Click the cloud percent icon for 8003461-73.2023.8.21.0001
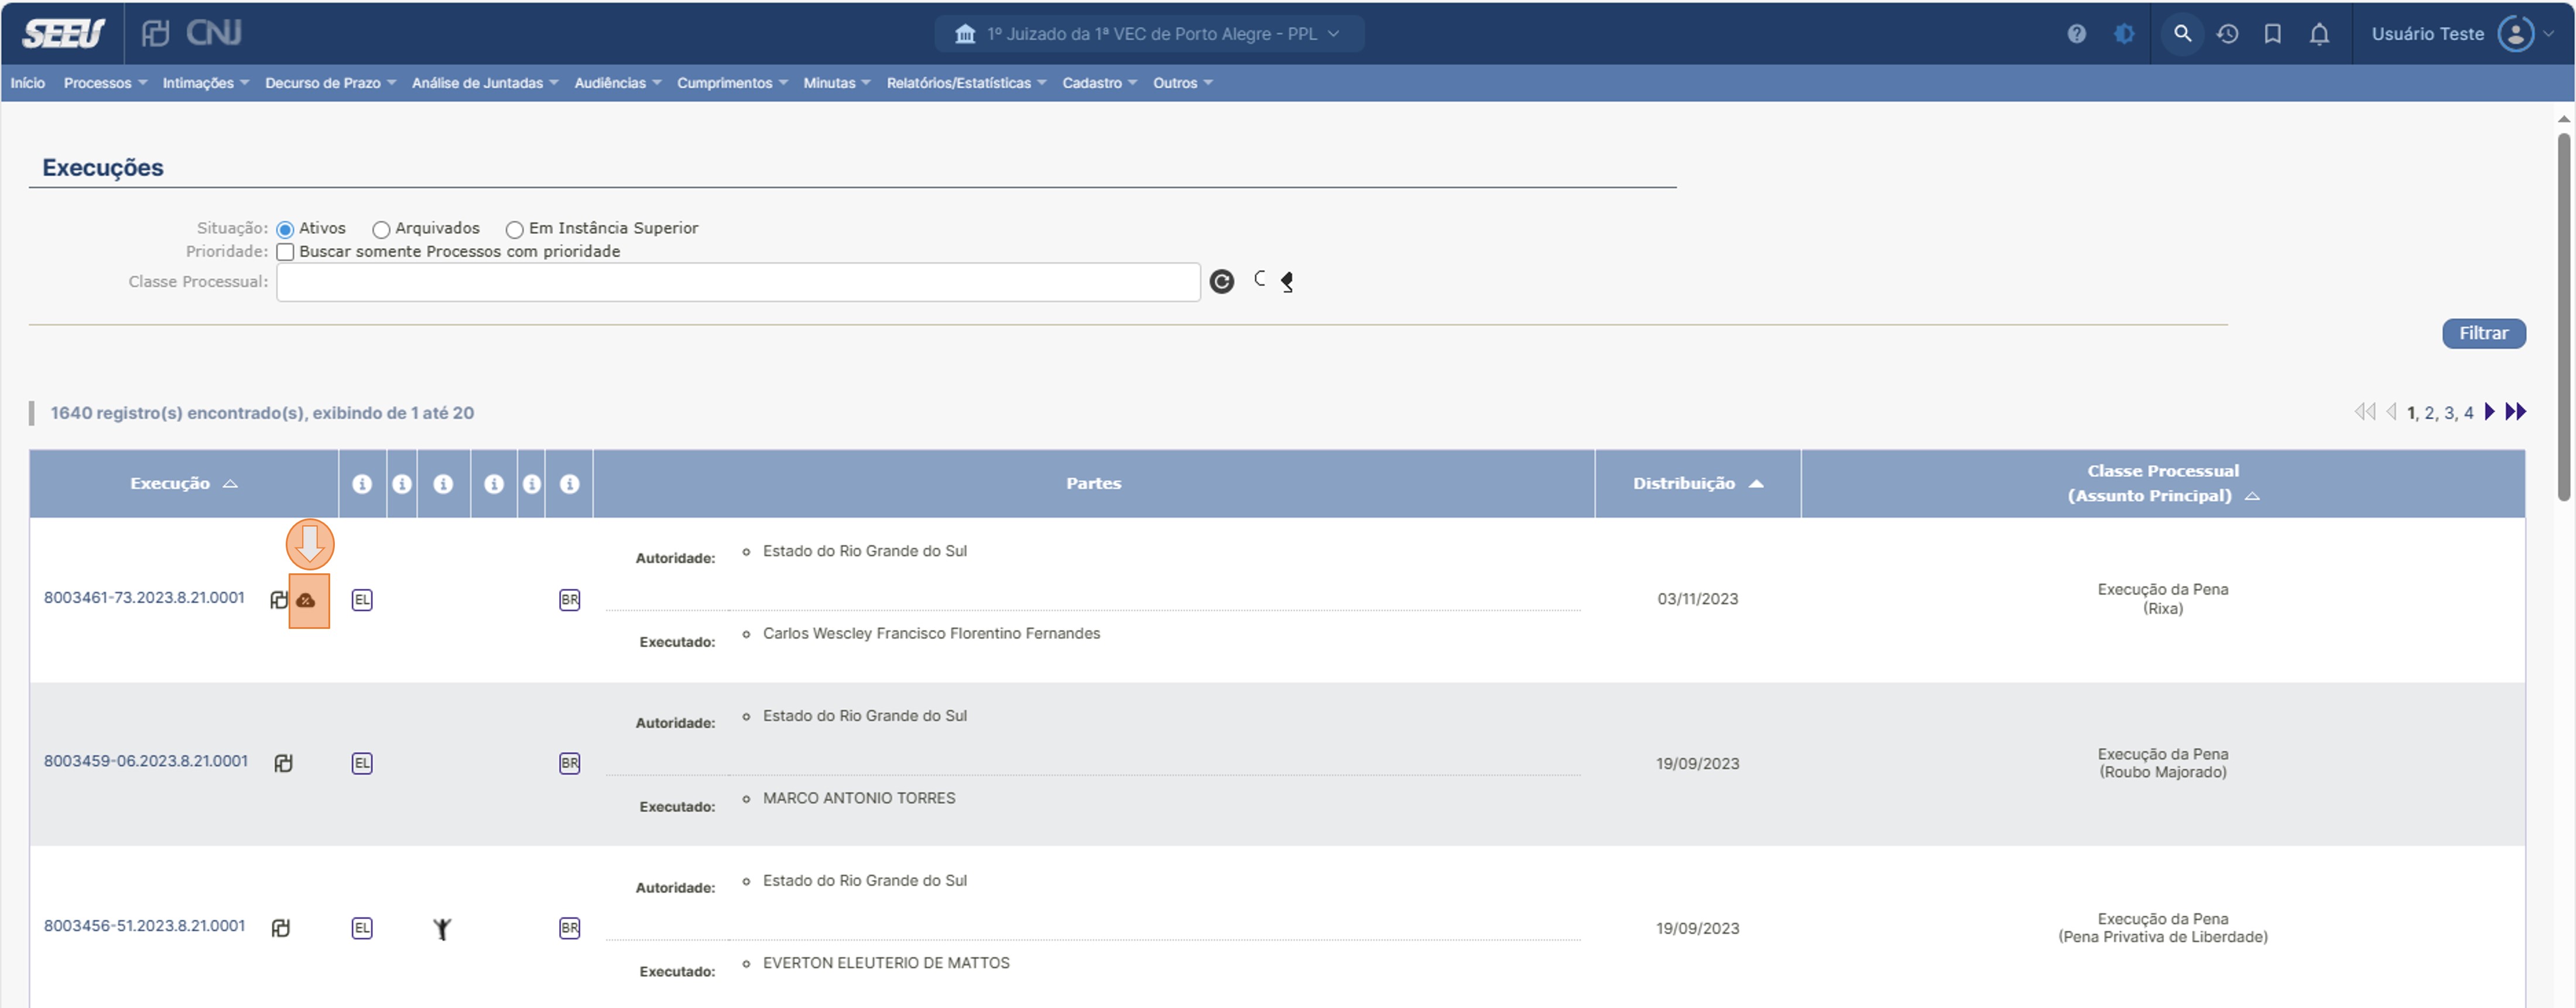 coord(306,600)
